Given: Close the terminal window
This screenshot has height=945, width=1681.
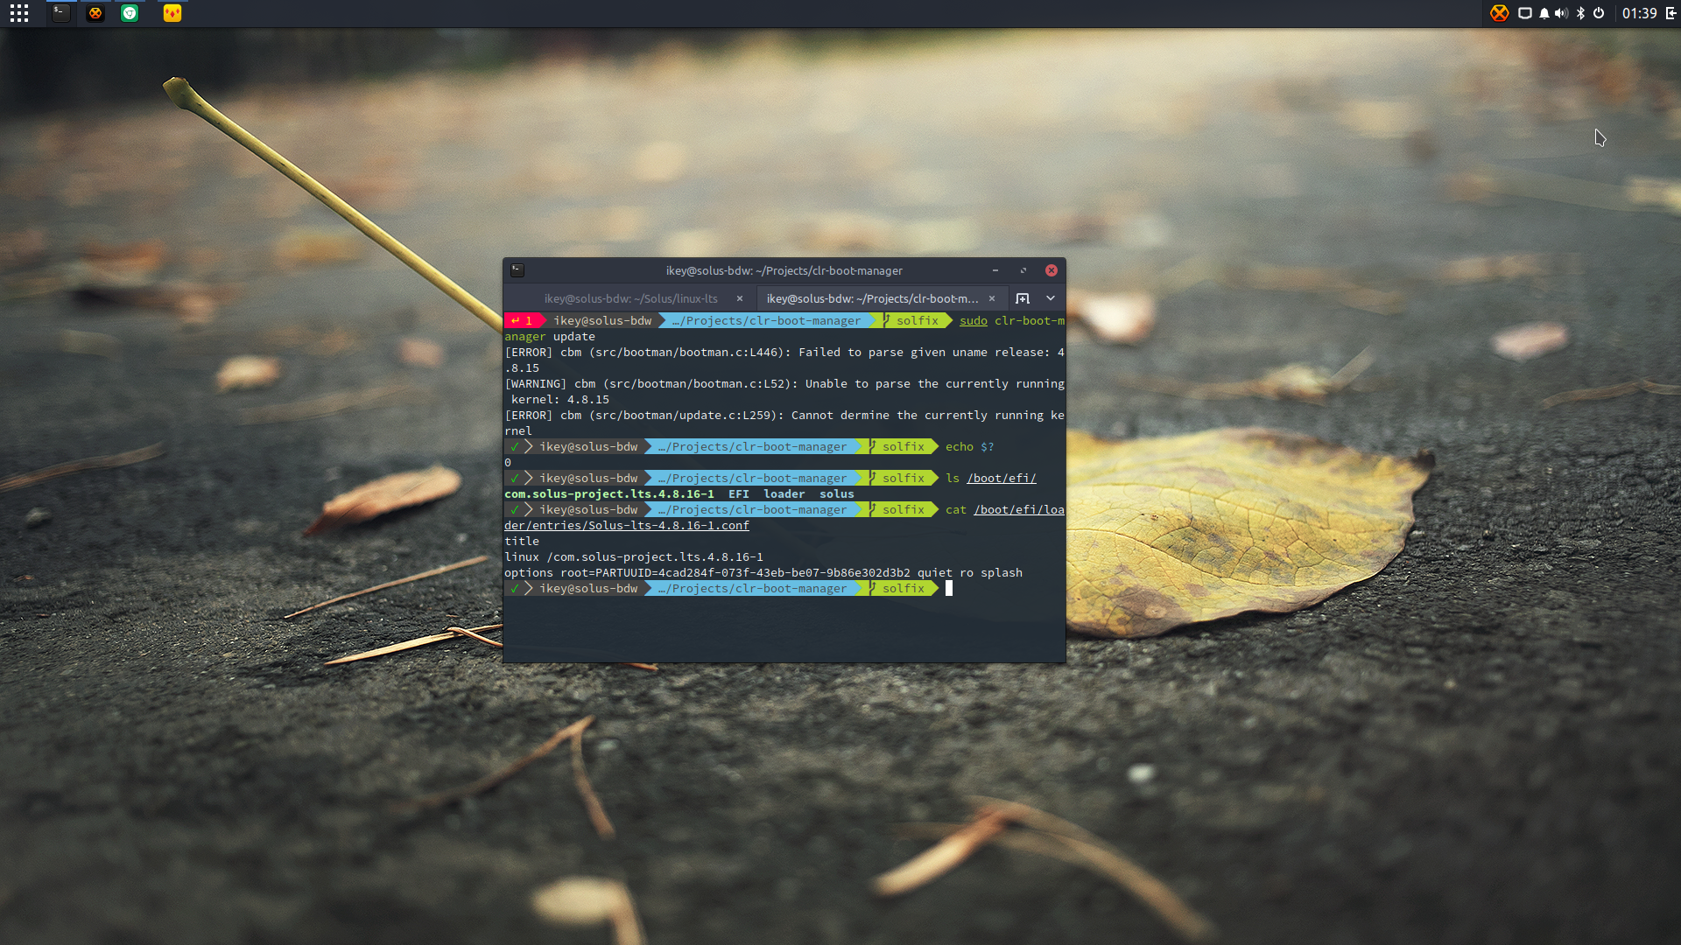Looking at the screenshot, I should pos(1052,270).
